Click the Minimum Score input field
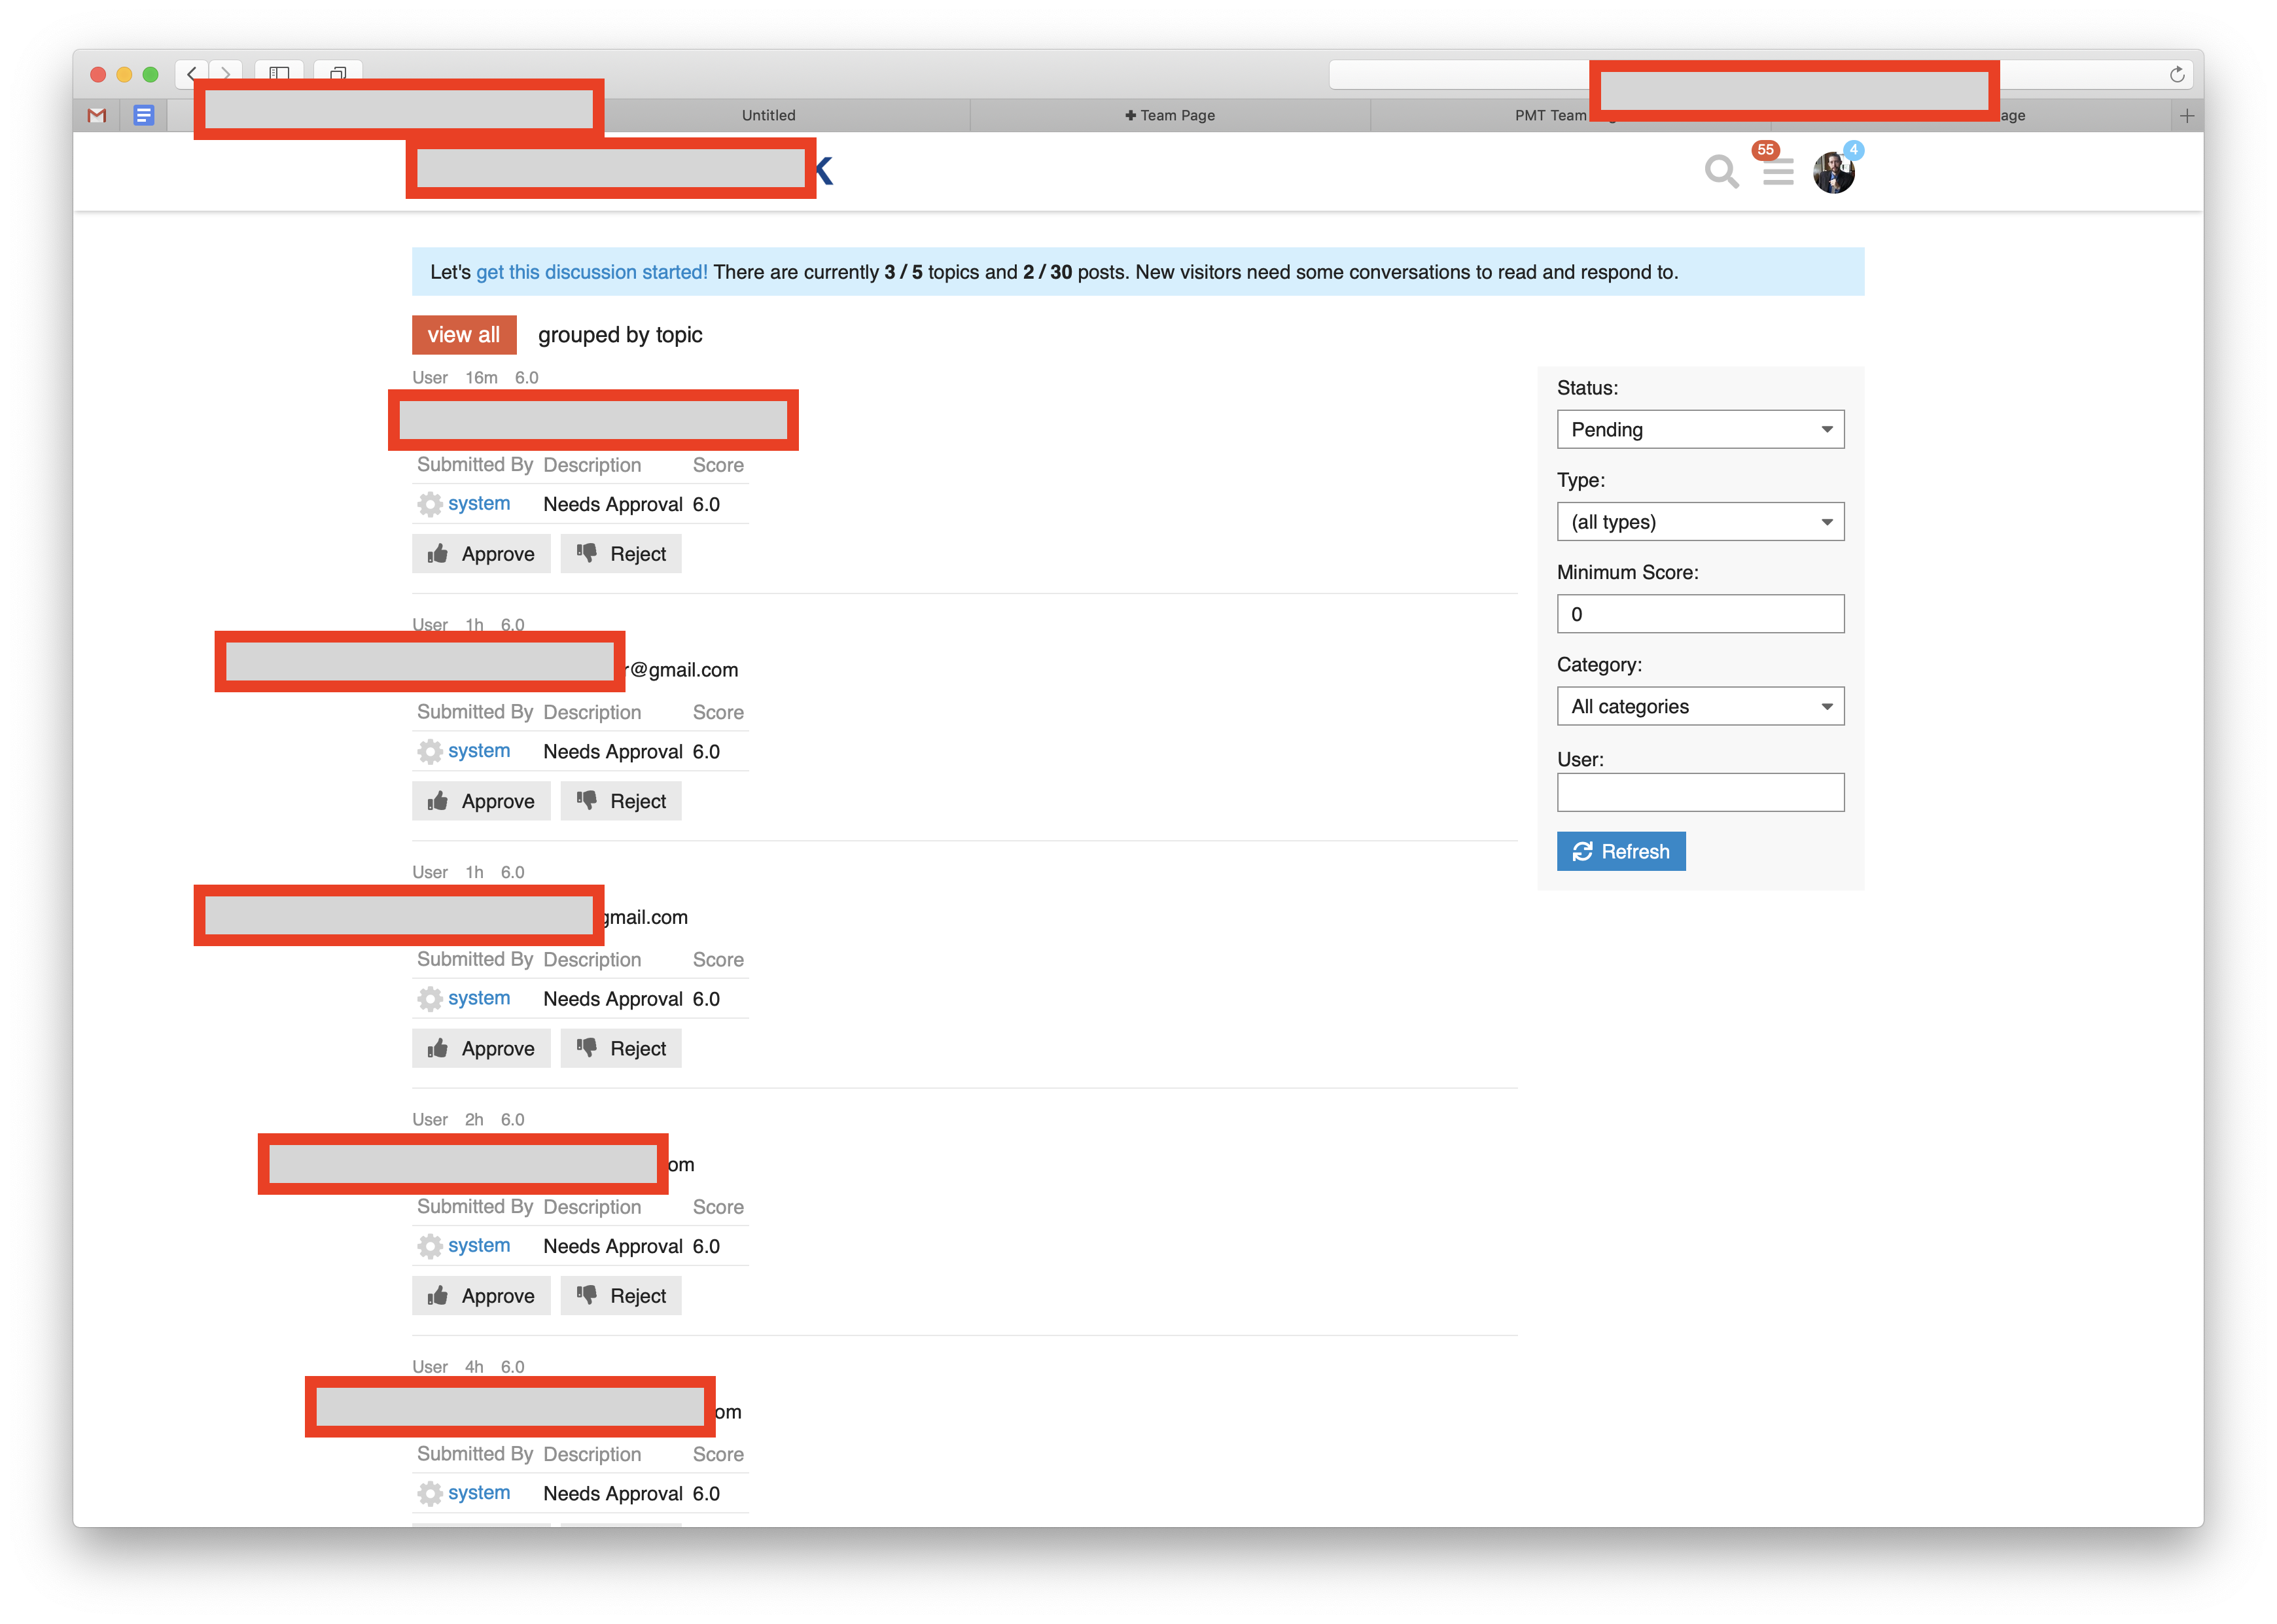Image resolution: width=2277 pixels, height=1624 pixels. click(1700, 614)
